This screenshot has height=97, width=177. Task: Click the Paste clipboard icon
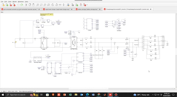33,5
